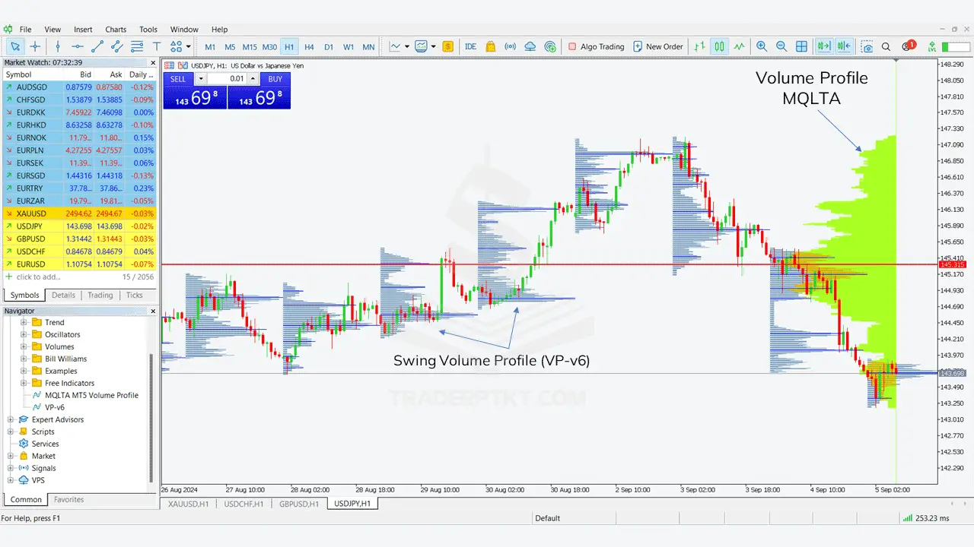Open the Market shopping bag icon

pyautogui.click(x=491, y=46)
